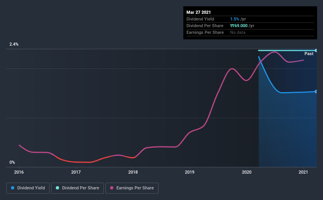Click the Dividend Per Share line endpoint marker
This screenshot has width=323, height=200.
coord(316,50)
